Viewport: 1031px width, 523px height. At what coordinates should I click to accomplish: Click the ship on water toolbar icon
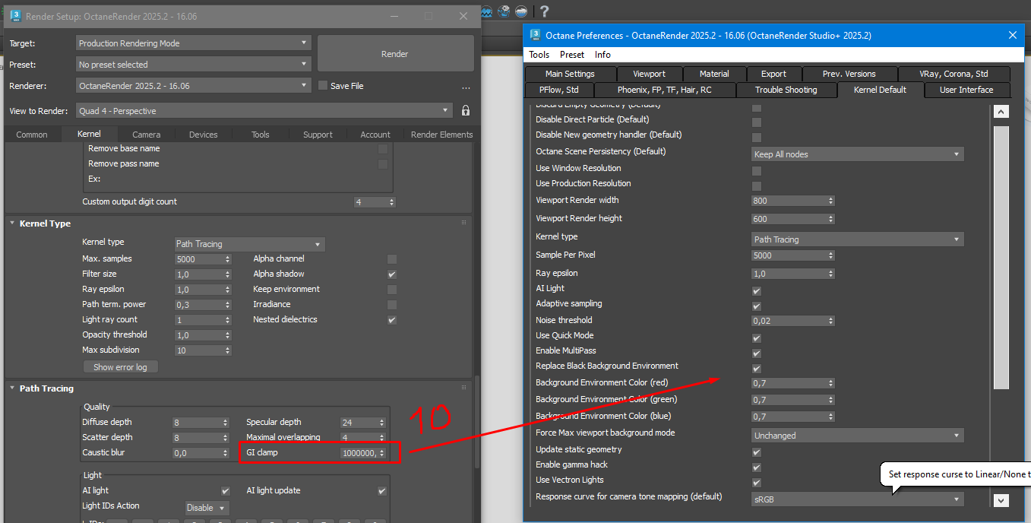521,11
